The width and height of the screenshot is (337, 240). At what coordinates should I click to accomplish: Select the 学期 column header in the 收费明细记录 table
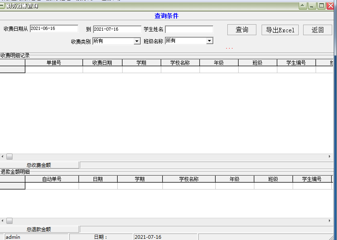(141, 63)
